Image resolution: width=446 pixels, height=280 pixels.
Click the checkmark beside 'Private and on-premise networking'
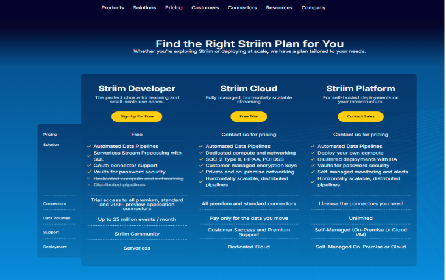(201, 172)
